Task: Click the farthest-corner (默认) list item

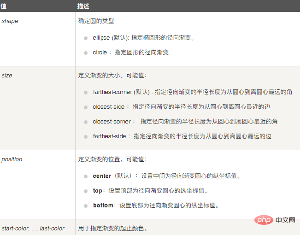Action: pos(192,92)
